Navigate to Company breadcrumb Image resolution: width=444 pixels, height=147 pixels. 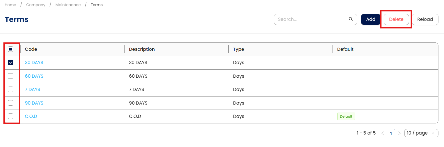click(36, 5)
